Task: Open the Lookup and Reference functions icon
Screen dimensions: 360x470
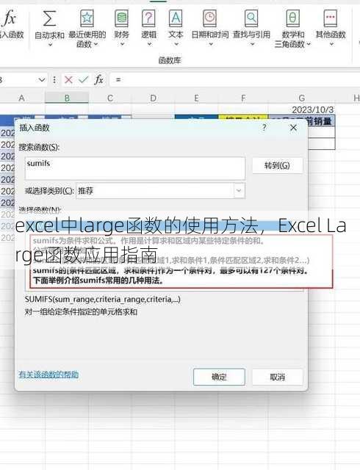Action: 251,18
